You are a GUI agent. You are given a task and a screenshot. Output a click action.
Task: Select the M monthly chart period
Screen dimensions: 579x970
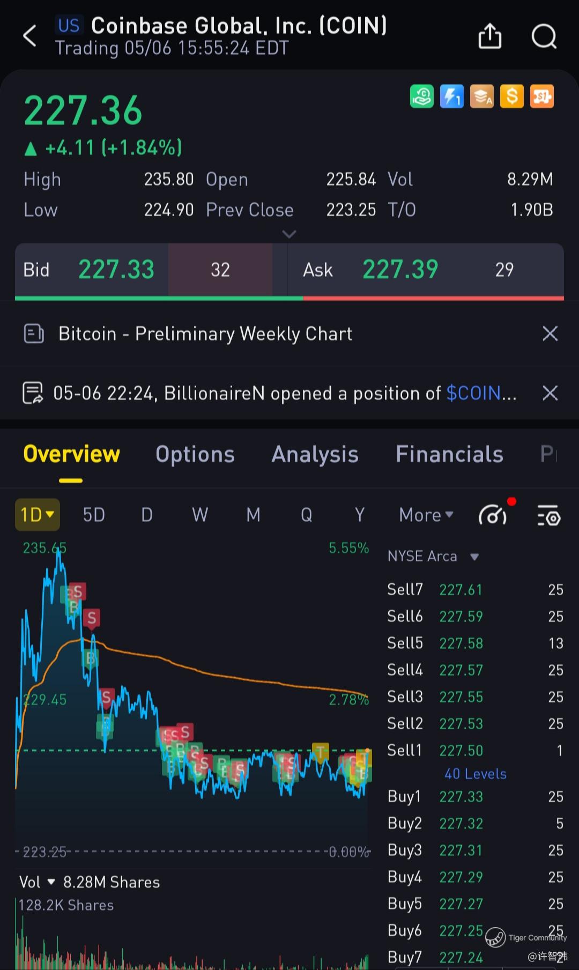click(x=253, y=515)
